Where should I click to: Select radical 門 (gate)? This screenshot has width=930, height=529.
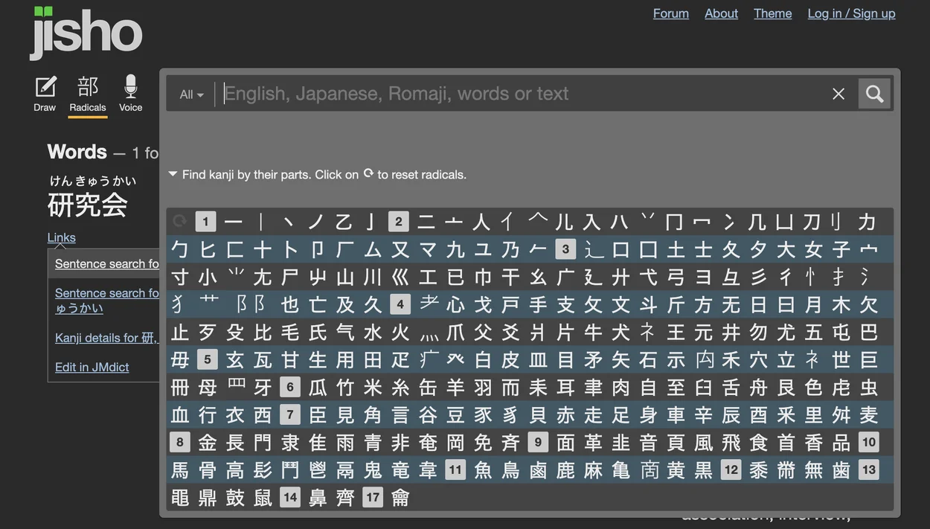pyautogui.click(x=262, y=442)
